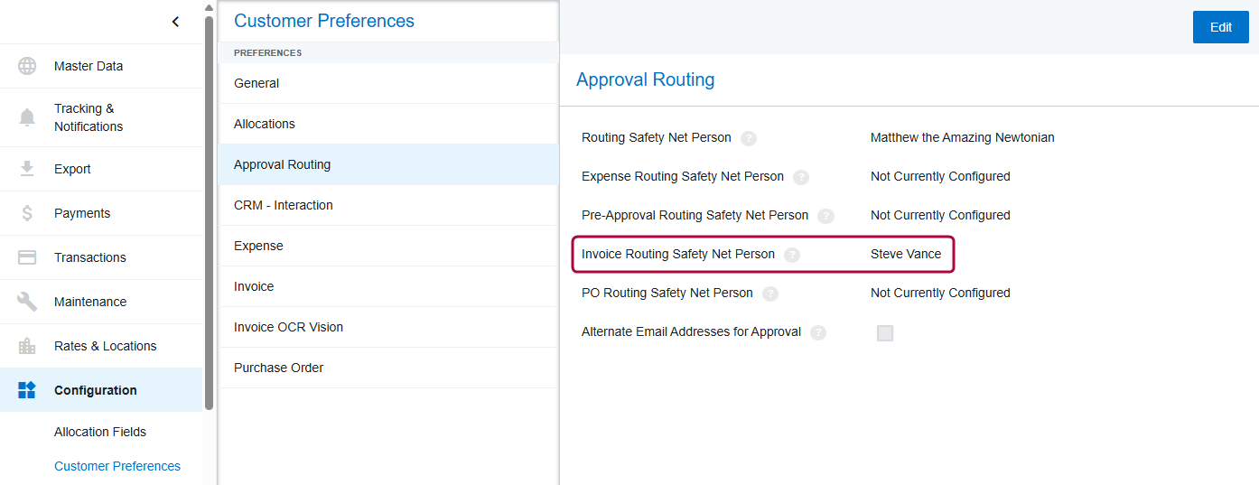
Task: Click the Rates & Locations building icon
Action: [x=27, y=346]
